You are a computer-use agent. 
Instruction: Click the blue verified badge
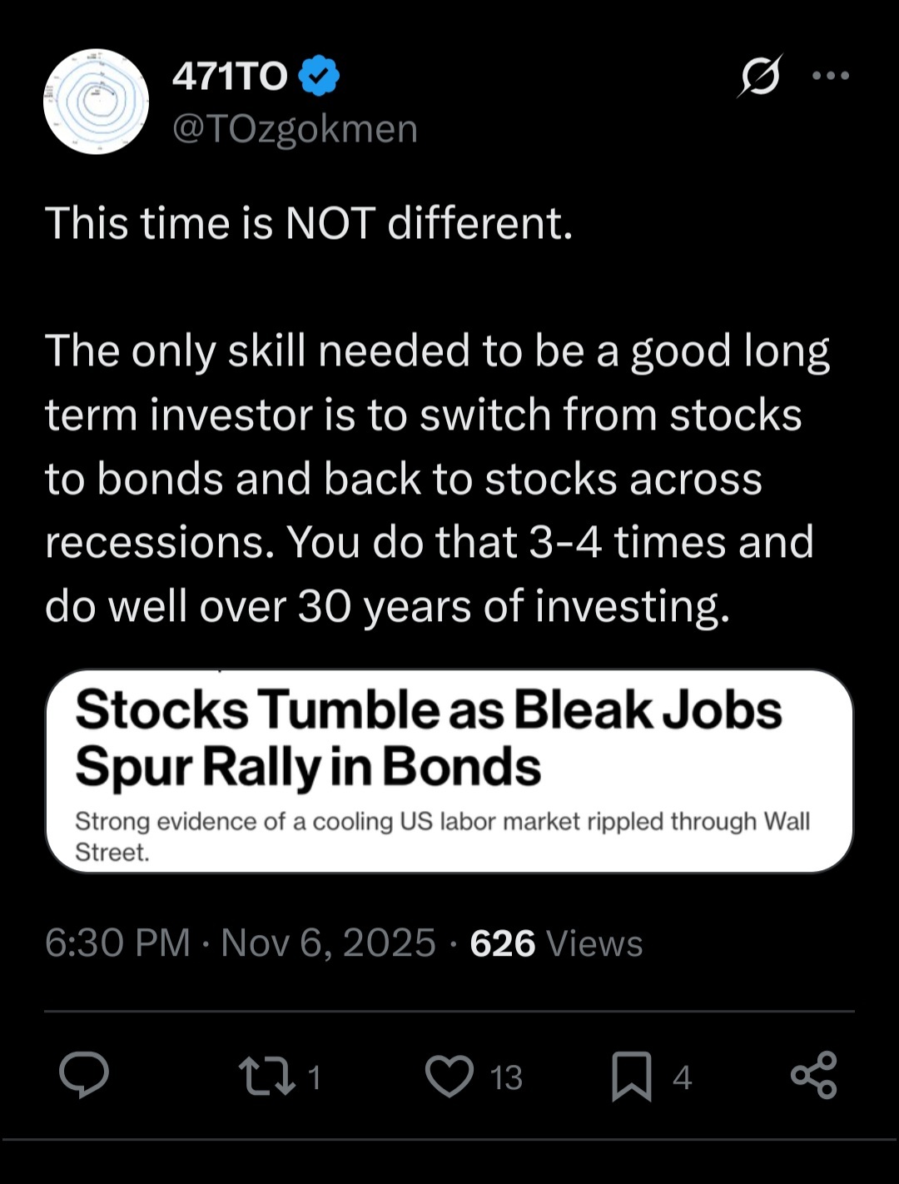click(x=319, y=77)
